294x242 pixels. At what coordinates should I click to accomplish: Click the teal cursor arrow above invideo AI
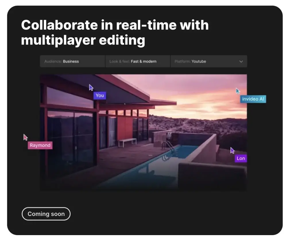pos(238,91)
